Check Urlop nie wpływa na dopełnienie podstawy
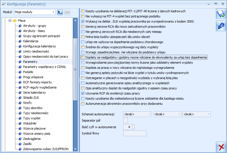227x153 pixels. point(83,42)
